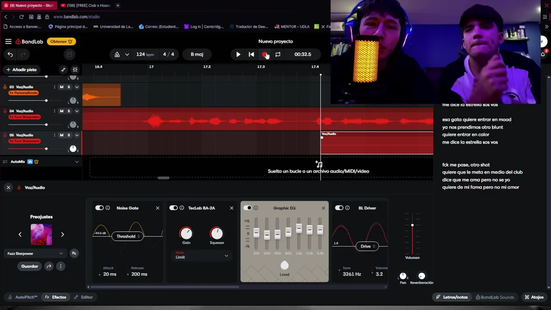Go to the next preset
Viewport: 551px width, 310px height.
click(62, 235)
